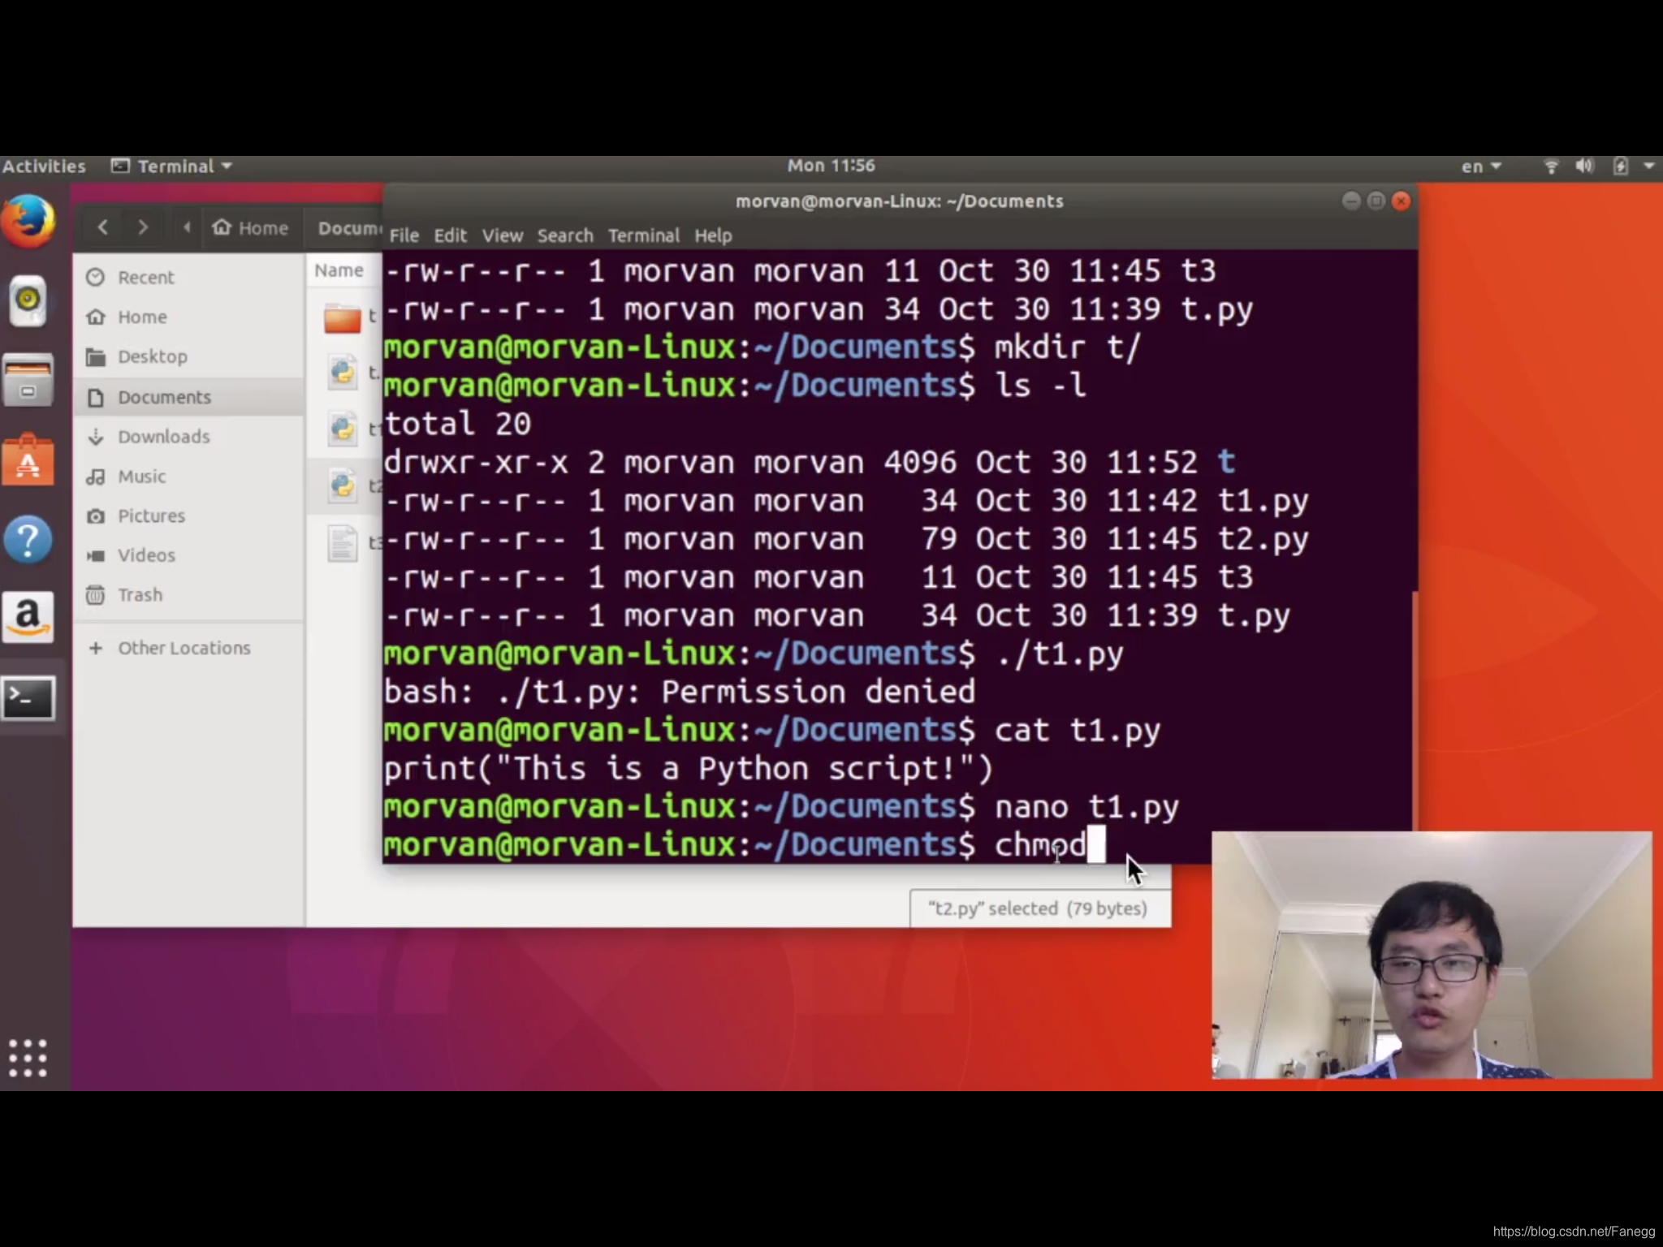1663x1247 pixels.
Task: Open the Edit menu in terminal
Action: [449, 235]
